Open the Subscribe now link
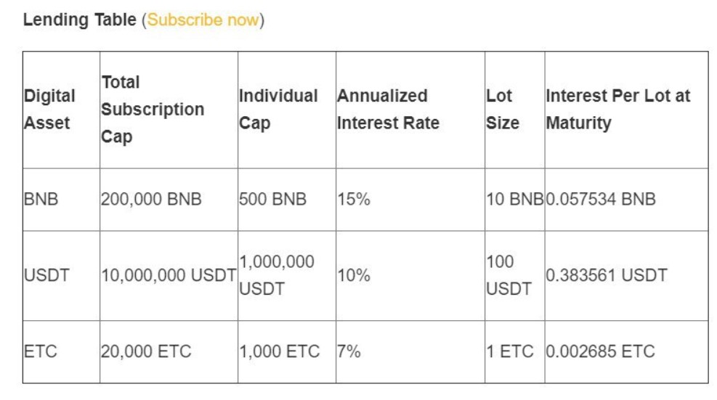 click(x=203, y=20)
